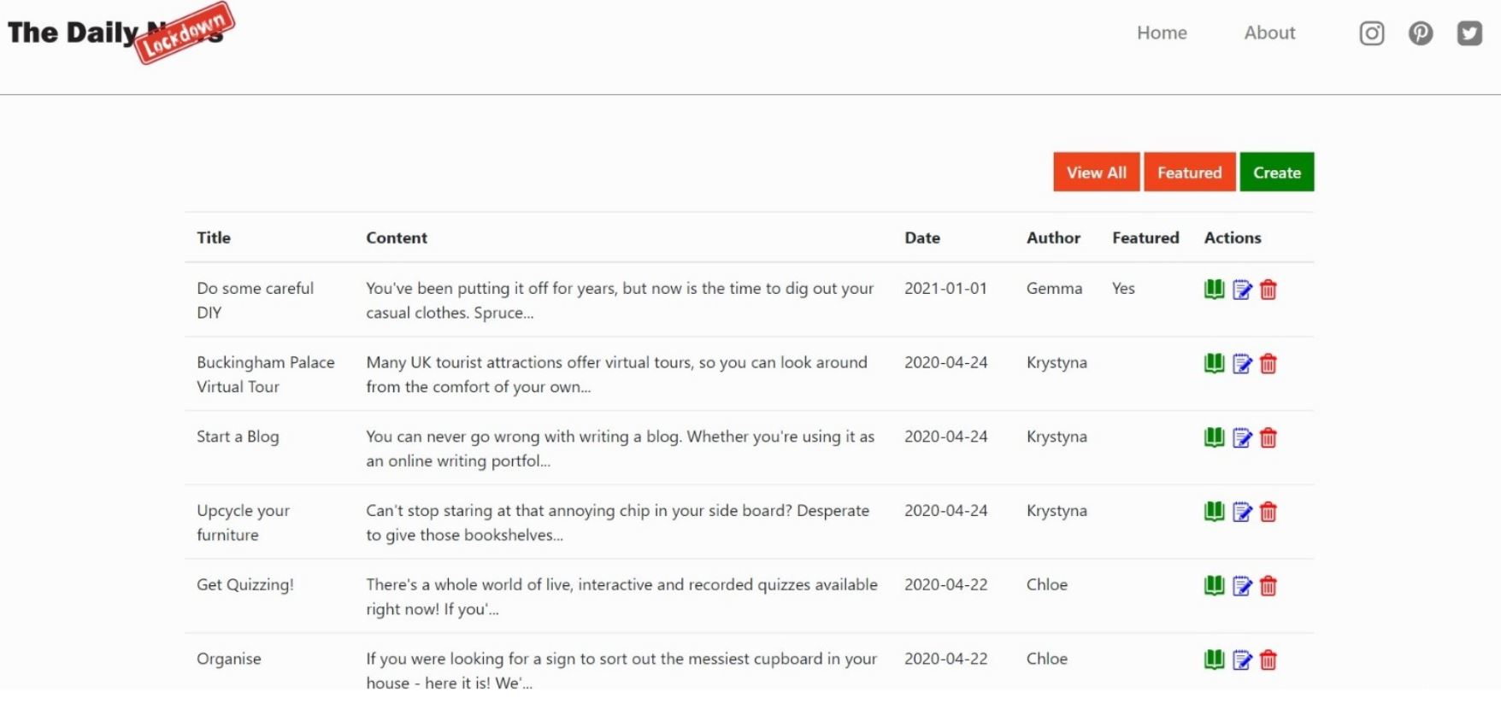Click the 2020-04-24 date in Start a Blog row
This screenshot has height=704, width=1501.
pyautogui.click(x=945, y=437)
